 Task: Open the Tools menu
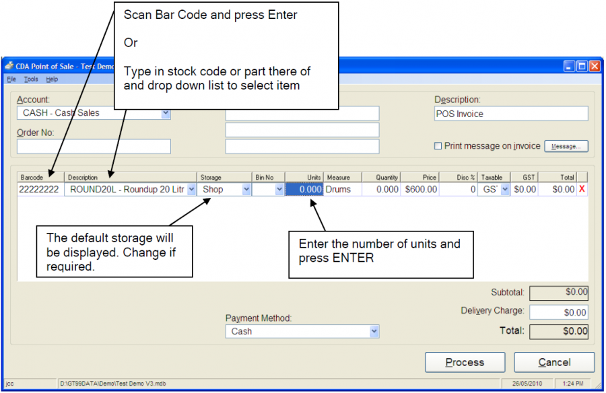(31, 79)
